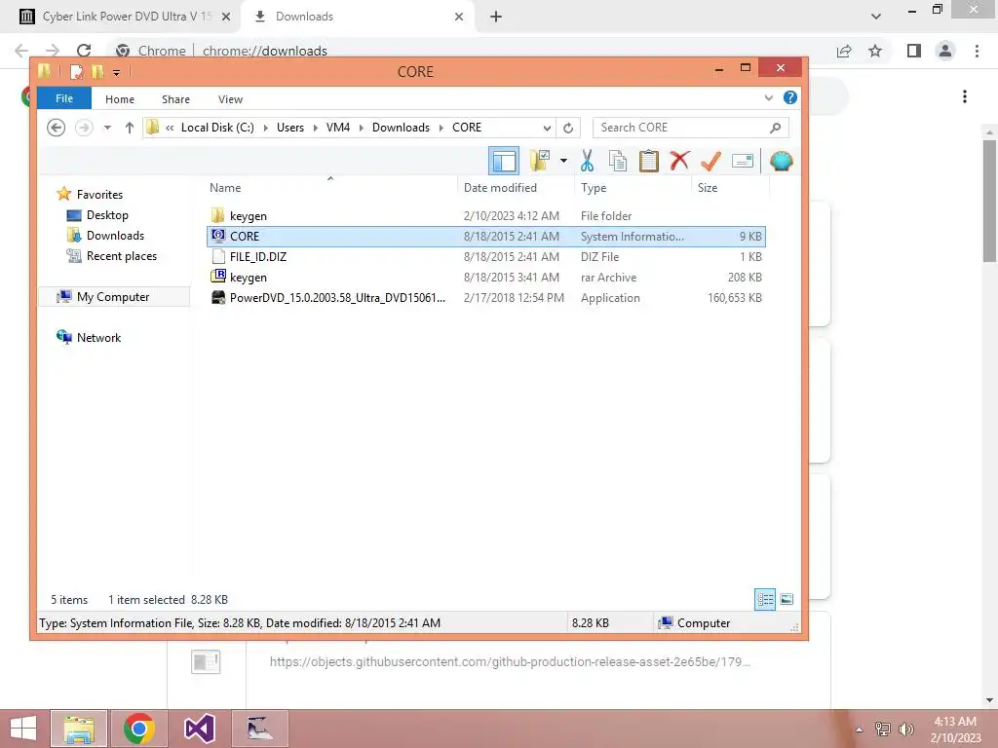The width and height of the screenshot is (998, 748).
Task: Click the orange checkmark Properties icon
Action: (x=710, y=161)
